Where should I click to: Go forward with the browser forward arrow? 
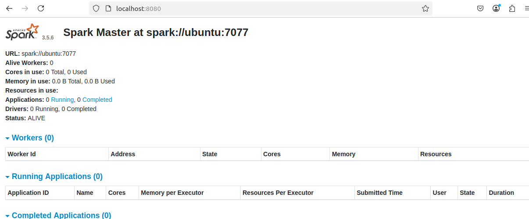[x=25, y=8]
